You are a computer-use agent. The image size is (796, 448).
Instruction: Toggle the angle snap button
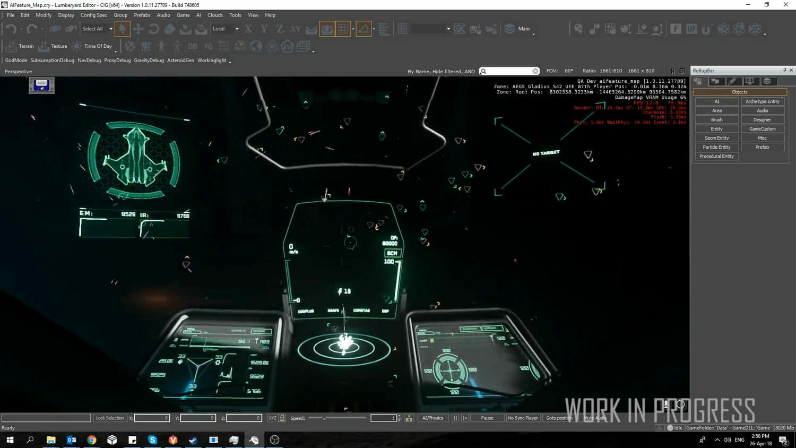[x=364, y=29]
